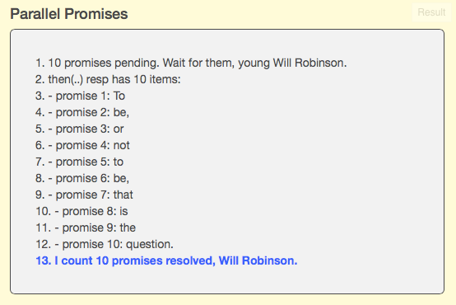Select the 'promise 2: be,' line

(82, 112)
